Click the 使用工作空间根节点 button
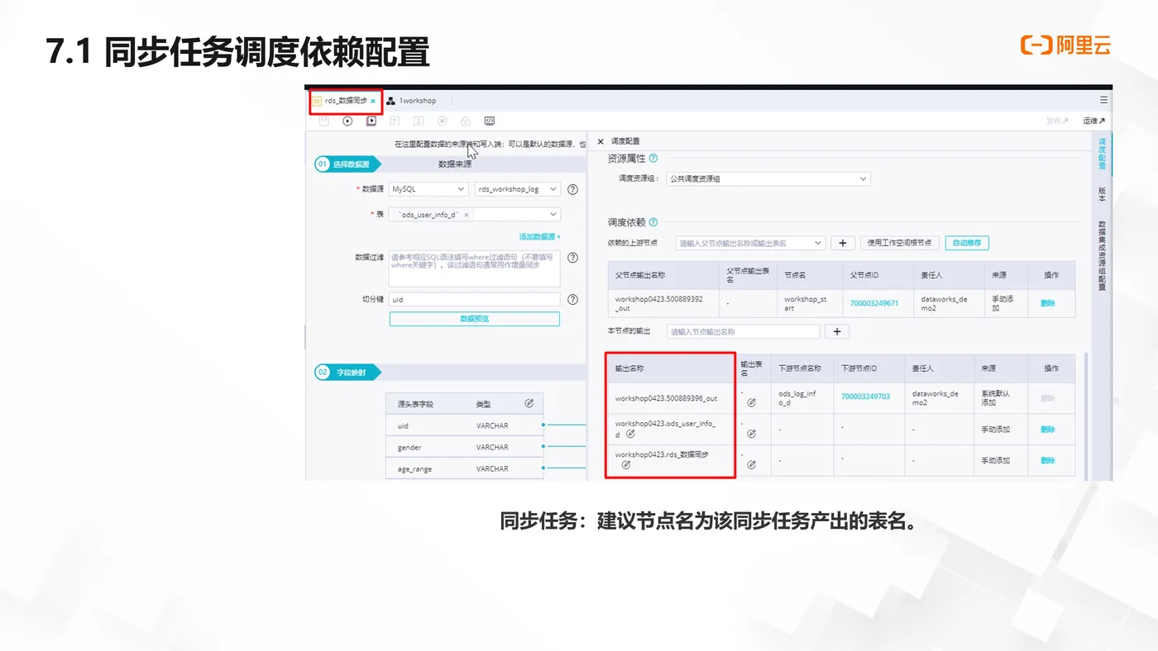Viewport: 1158px width, 651px height. pos(900,243)
